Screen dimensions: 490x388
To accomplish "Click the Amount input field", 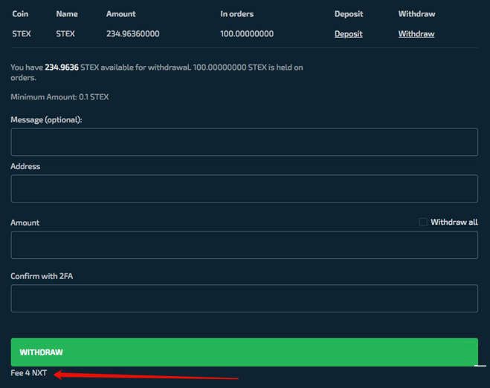I will 244,245.
